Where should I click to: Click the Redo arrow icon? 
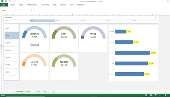pos(15,1)
